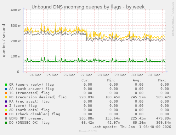
Task: Click the 'RD (recursion desired) flag' legend label
Action: [x=38, y=97]
